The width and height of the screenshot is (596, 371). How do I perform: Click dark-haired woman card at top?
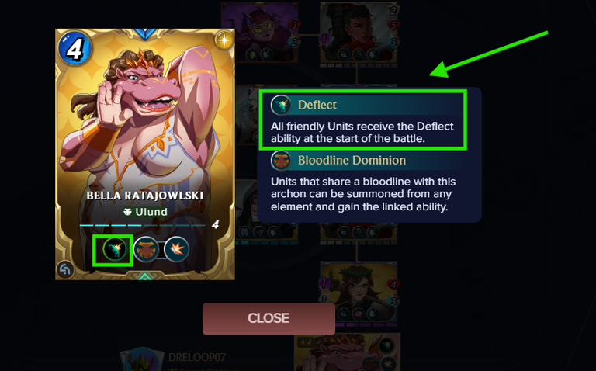tap(359, 33)
